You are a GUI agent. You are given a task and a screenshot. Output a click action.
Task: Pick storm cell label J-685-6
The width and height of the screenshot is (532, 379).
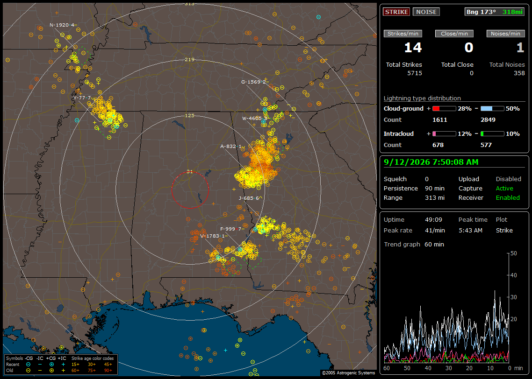[249, 198]
